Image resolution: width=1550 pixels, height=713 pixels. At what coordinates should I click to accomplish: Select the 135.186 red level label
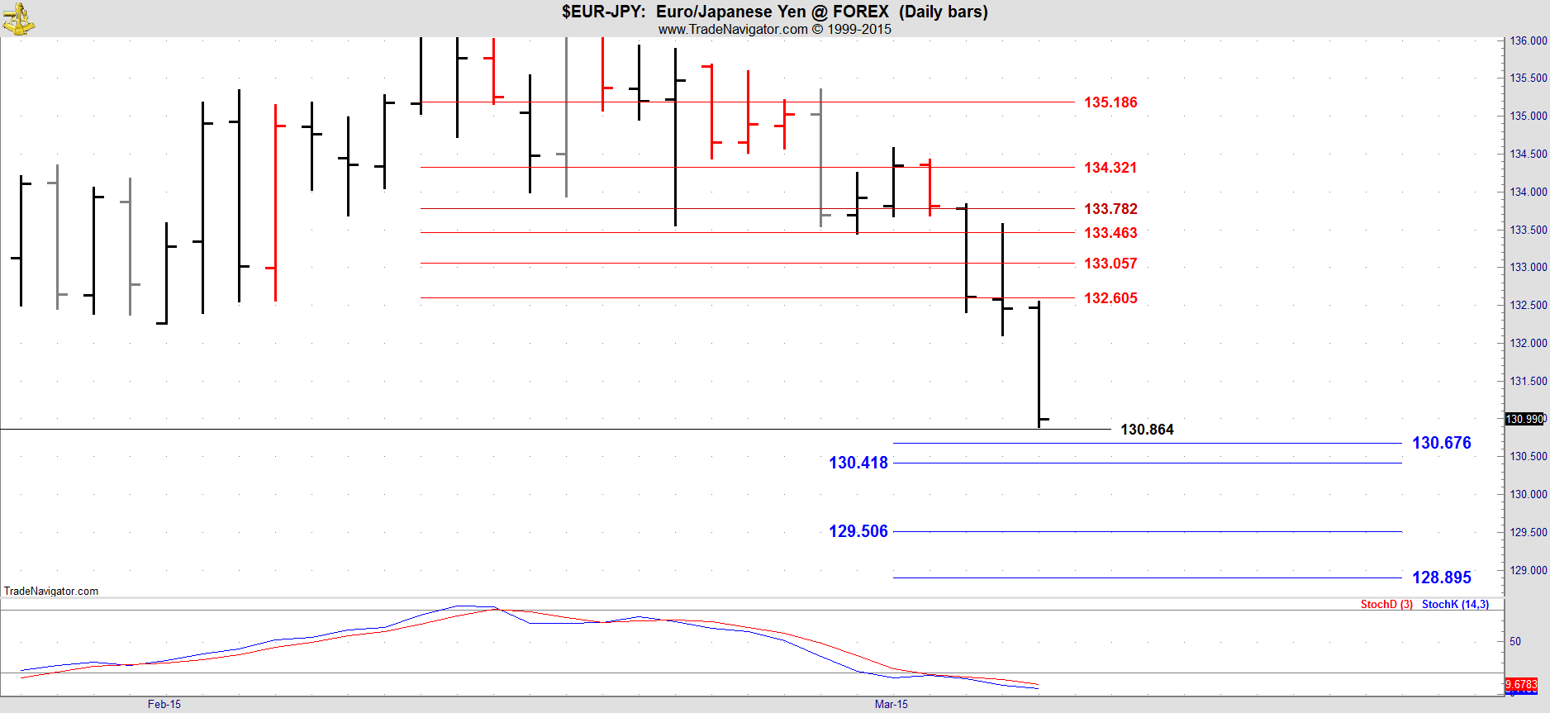(x=1110, y=102)
